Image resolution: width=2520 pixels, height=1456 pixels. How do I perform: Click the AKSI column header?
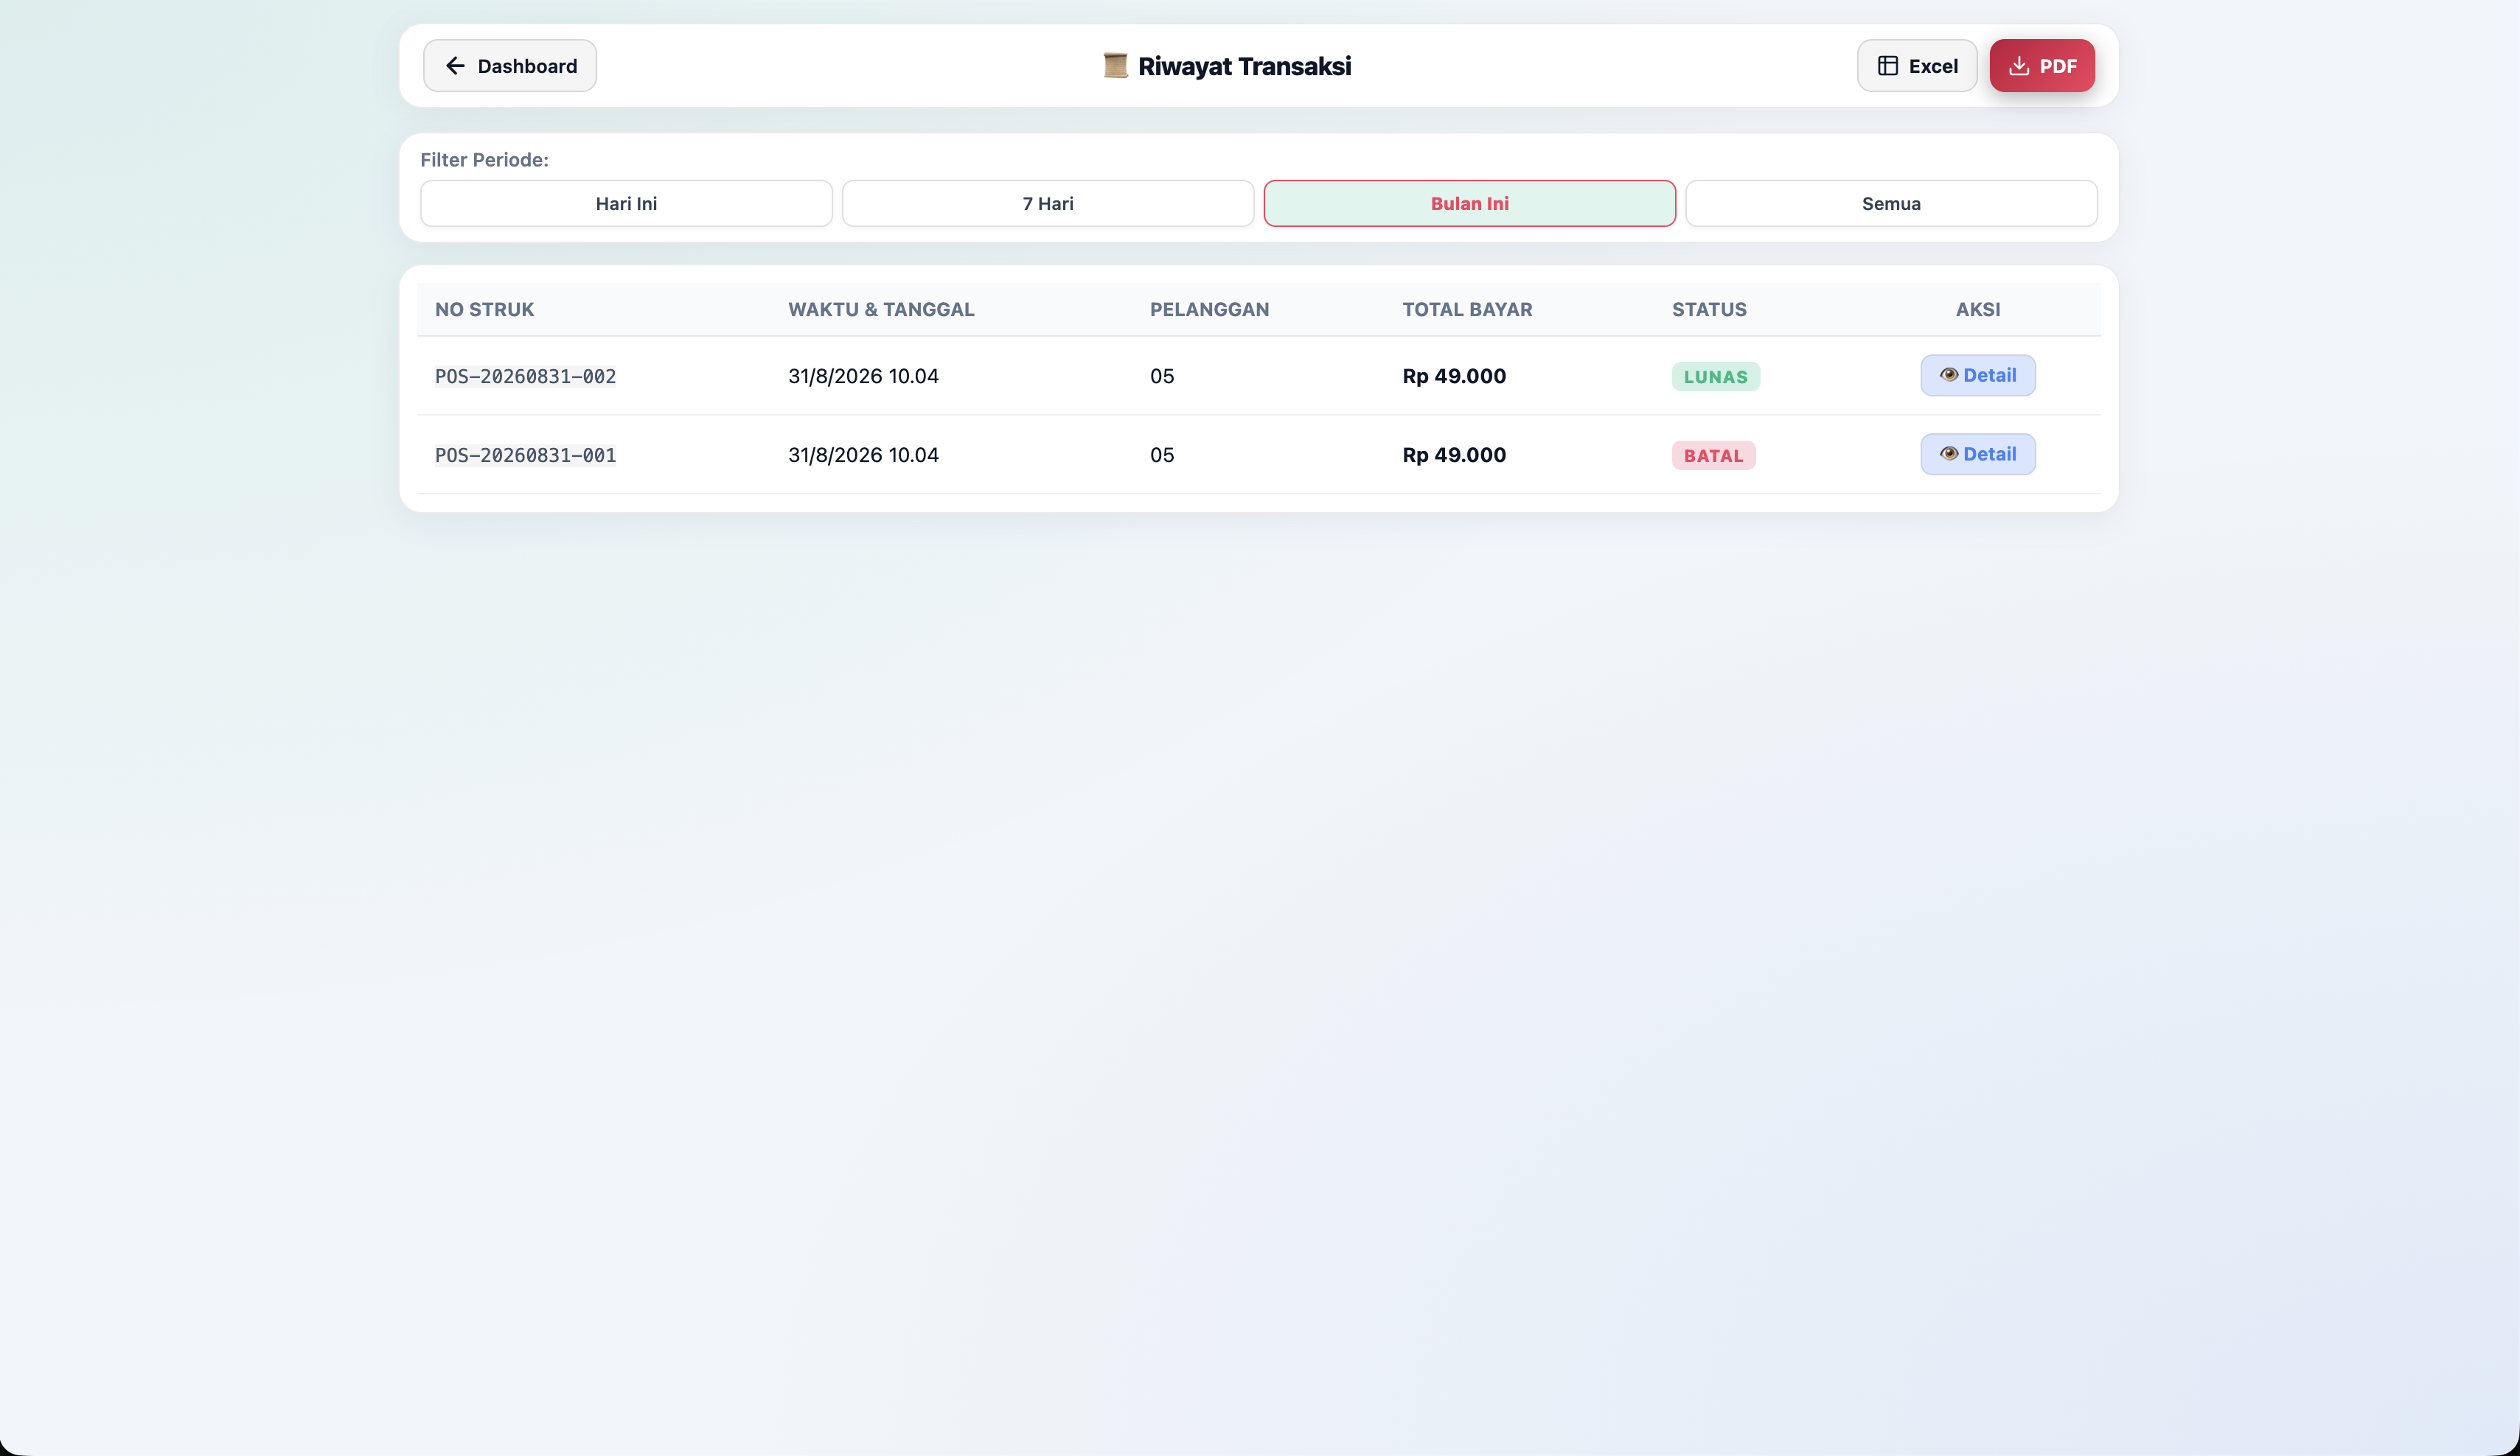[x=1977, y=309]
